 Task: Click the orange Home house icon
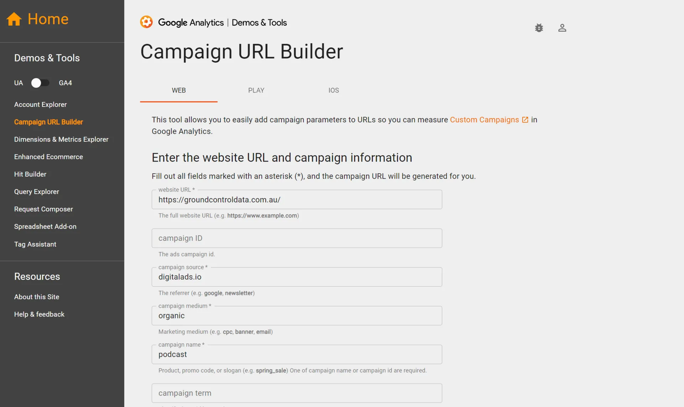coord(14,19)
